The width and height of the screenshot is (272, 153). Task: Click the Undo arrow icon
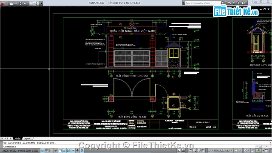[25, 3]
